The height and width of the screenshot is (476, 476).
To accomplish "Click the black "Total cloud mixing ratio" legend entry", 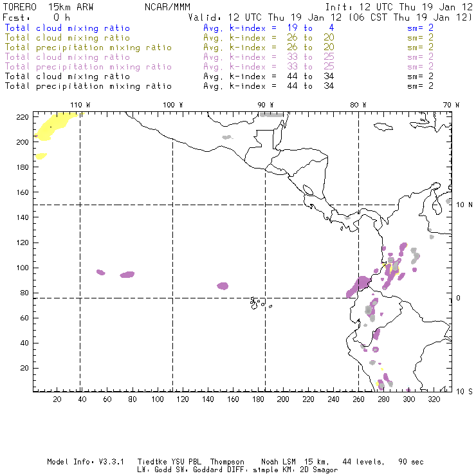I will coord(68,77).
